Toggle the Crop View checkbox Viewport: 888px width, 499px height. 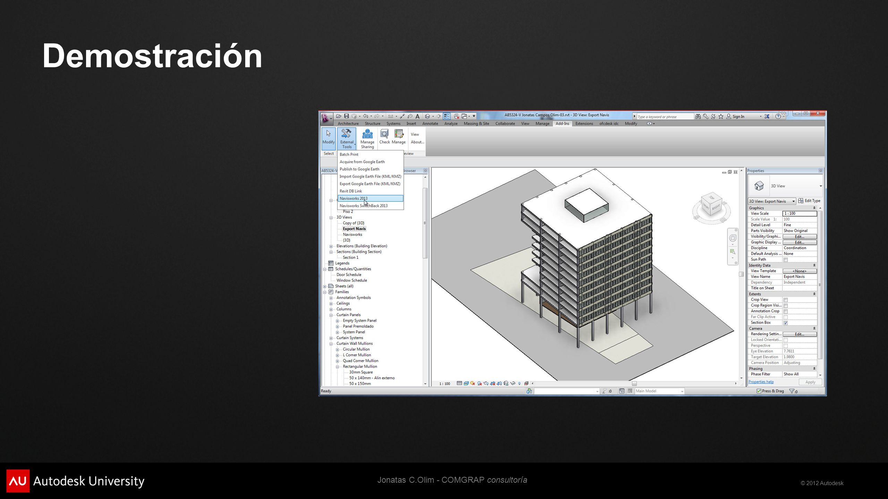tap(786, 300)
